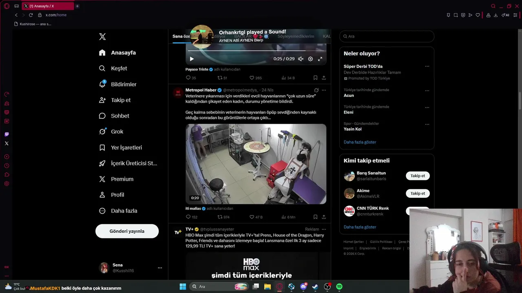Toggle fullscreen on the top video
Screen dimensions: 522x293
tap(320, 59)
